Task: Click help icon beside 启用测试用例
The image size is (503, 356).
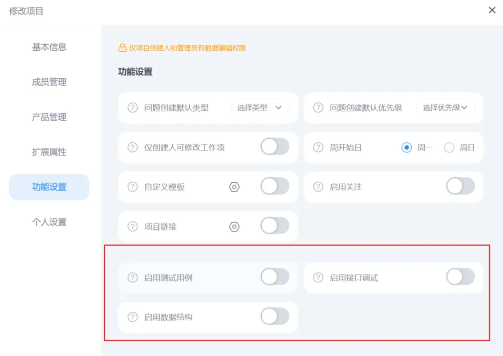Action: 133,278
